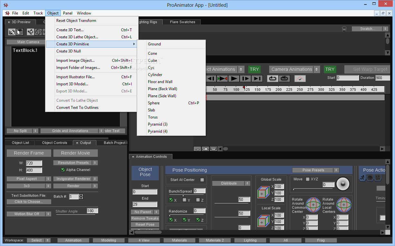
Task: Switch to the Modeling workspace button
Action: pos(109,240)
